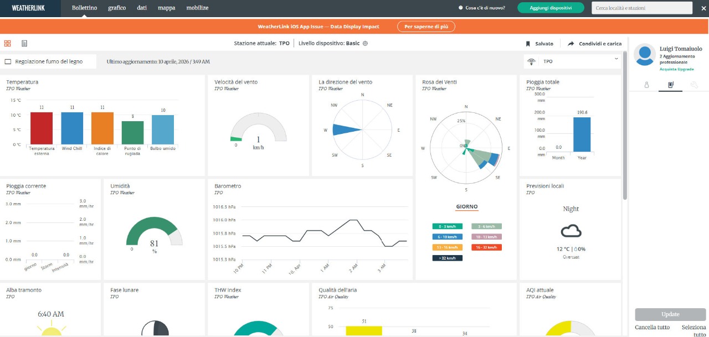The width and height of the screenshot is (709, 337).
Task: Toggle the 0 - 3 km/h wind legend
Action: coord(447,226)
